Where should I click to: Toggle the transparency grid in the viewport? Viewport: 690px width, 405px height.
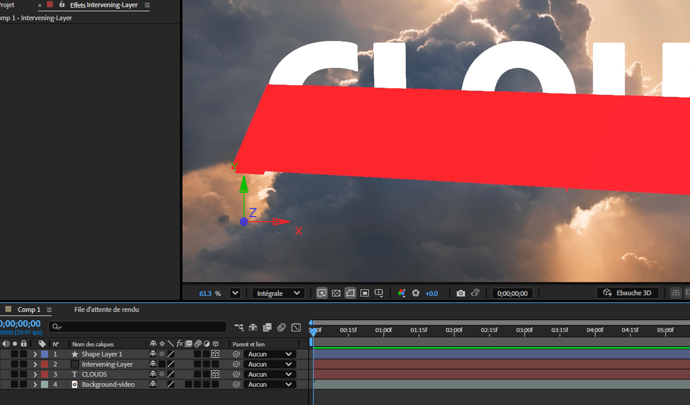point(336,293)
